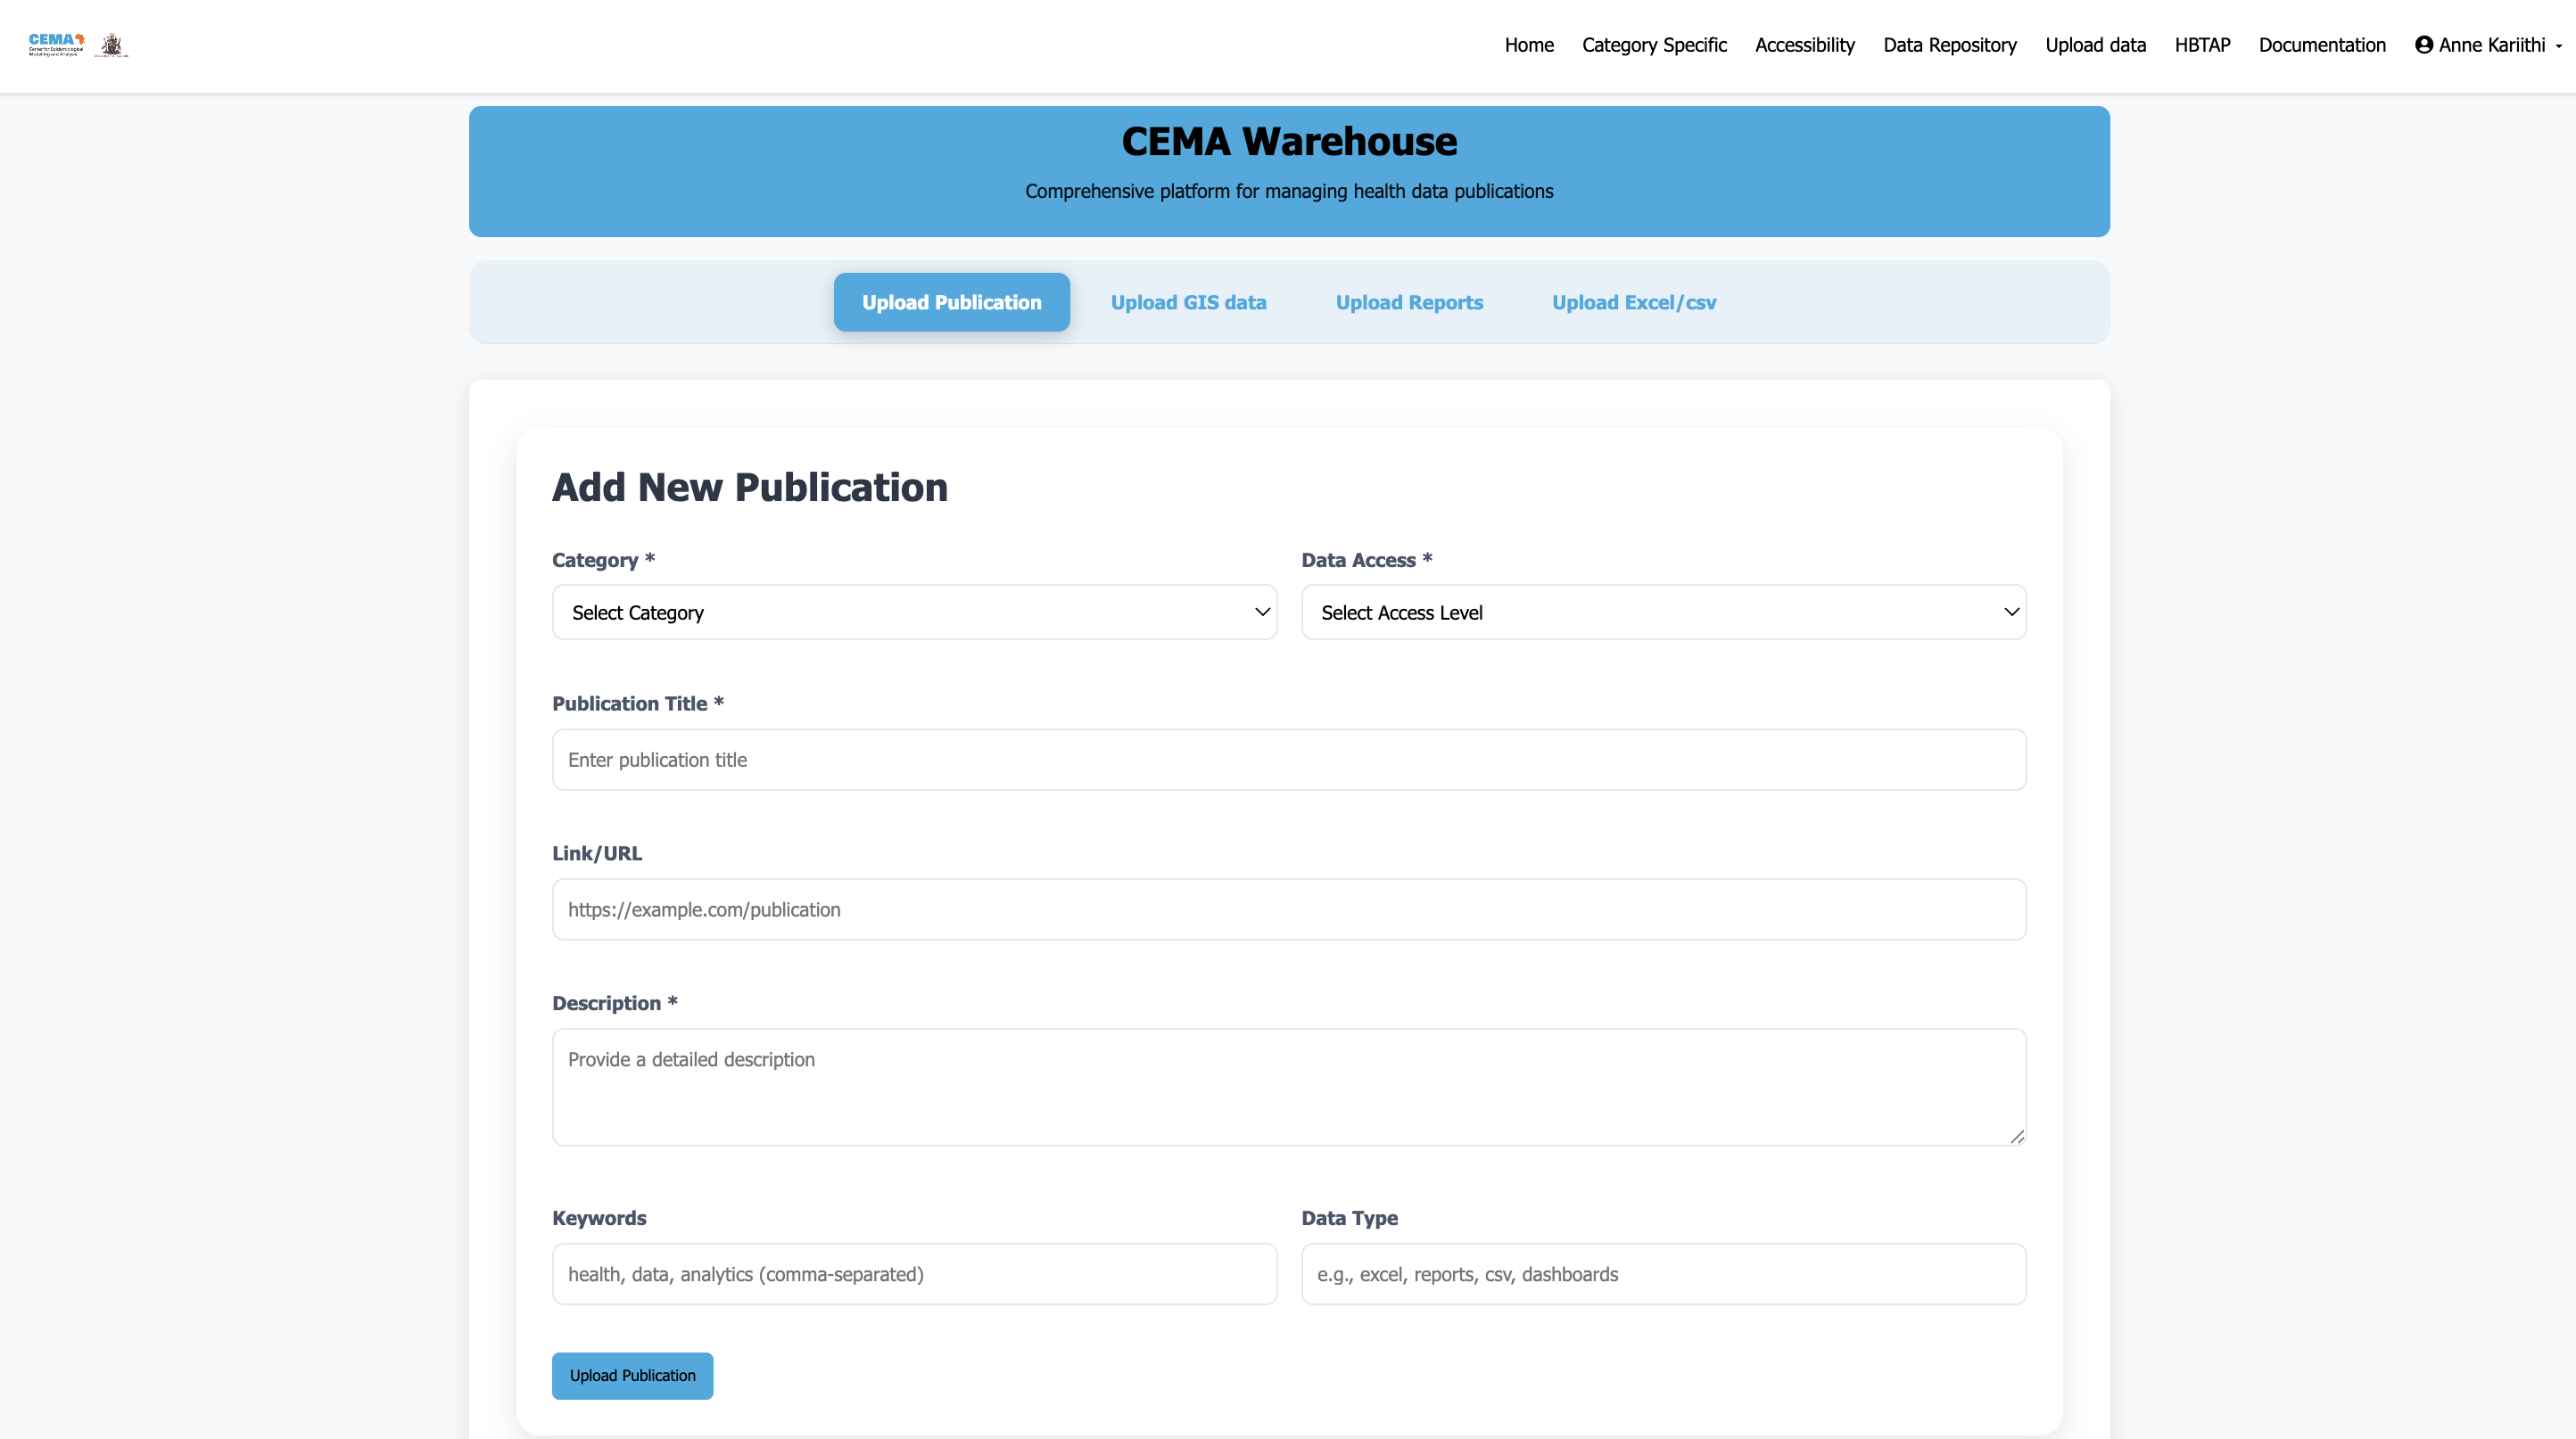The height and width of the screenshot is (1439, 2576).
Task: Switch to the Upload GIS data tab
Action: [x=1189, y=301]
